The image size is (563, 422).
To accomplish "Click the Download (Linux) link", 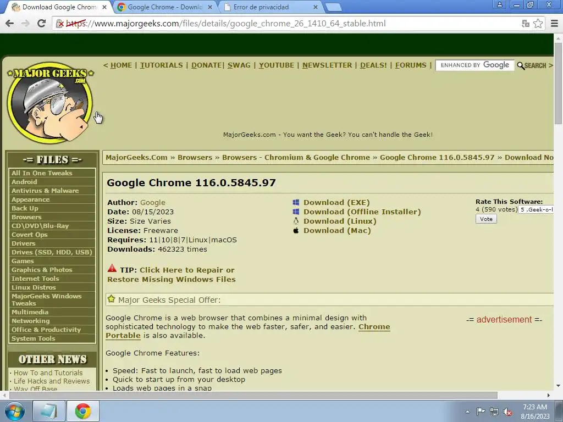I will tap(340, 221).
